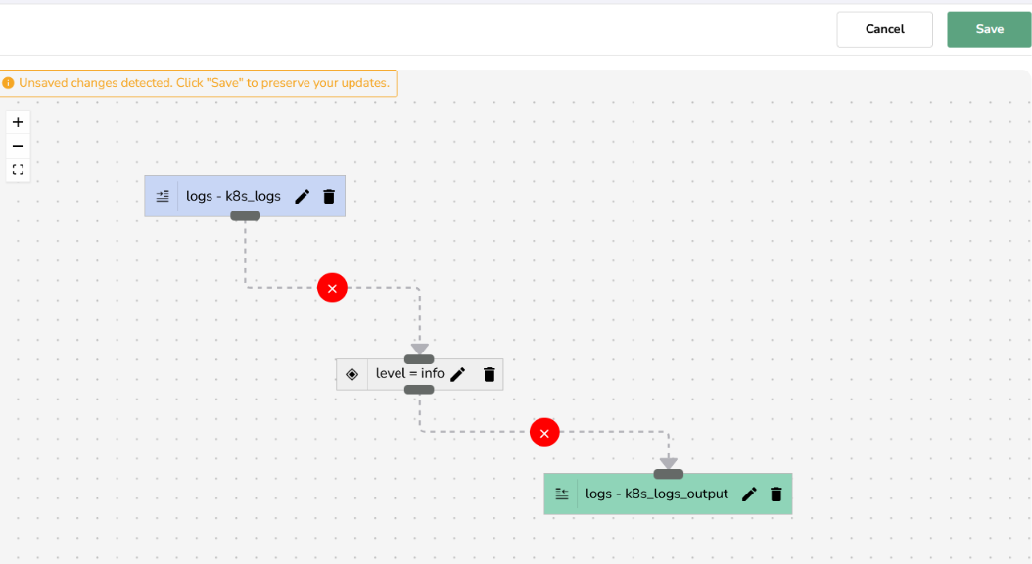Remove the level = info node using trash icon
Viewport: 1032px width, 564px height.
click(489, 373)
